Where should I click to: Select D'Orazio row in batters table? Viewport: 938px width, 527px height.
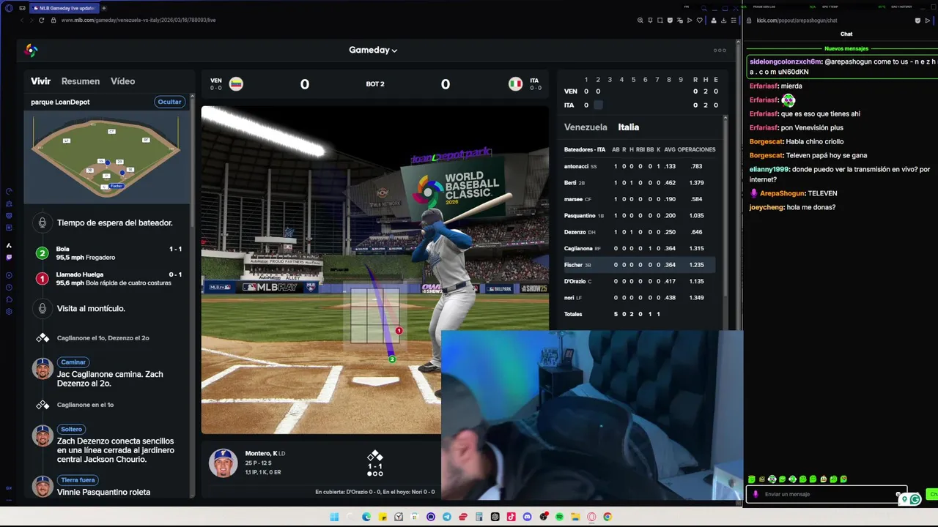[x=639, y=281]
